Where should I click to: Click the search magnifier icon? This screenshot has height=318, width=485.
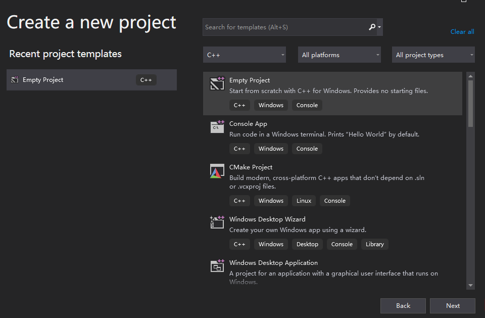point(372,27)
